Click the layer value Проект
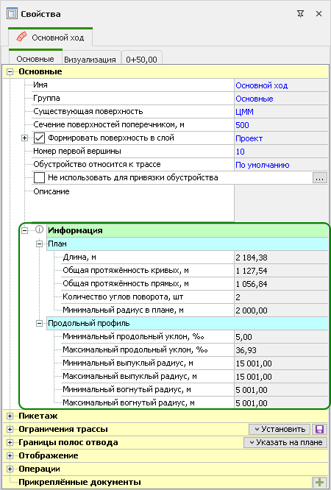This screenshot has height=490, width=331. pos(281,138)
